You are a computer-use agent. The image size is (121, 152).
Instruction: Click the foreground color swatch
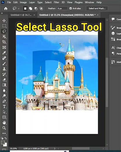(3, 143)
